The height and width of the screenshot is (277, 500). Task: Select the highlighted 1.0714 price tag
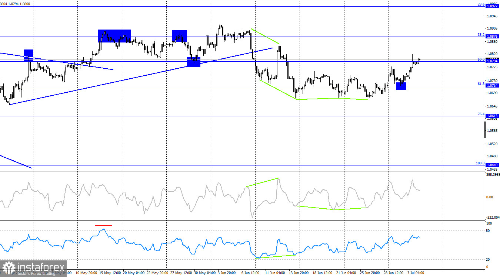pos(492,86)
